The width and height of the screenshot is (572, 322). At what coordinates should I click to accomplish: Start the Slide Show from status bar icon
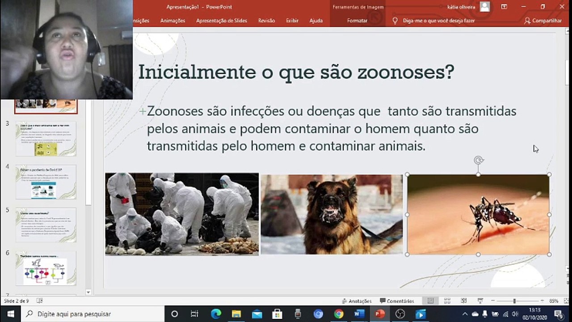[x=480, y=301]
